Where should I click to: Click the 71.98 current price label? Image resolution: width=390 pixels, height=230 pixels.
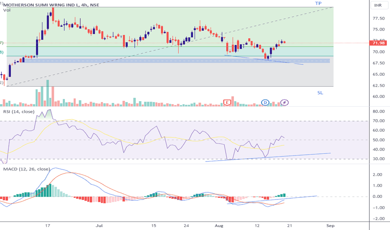378,43
